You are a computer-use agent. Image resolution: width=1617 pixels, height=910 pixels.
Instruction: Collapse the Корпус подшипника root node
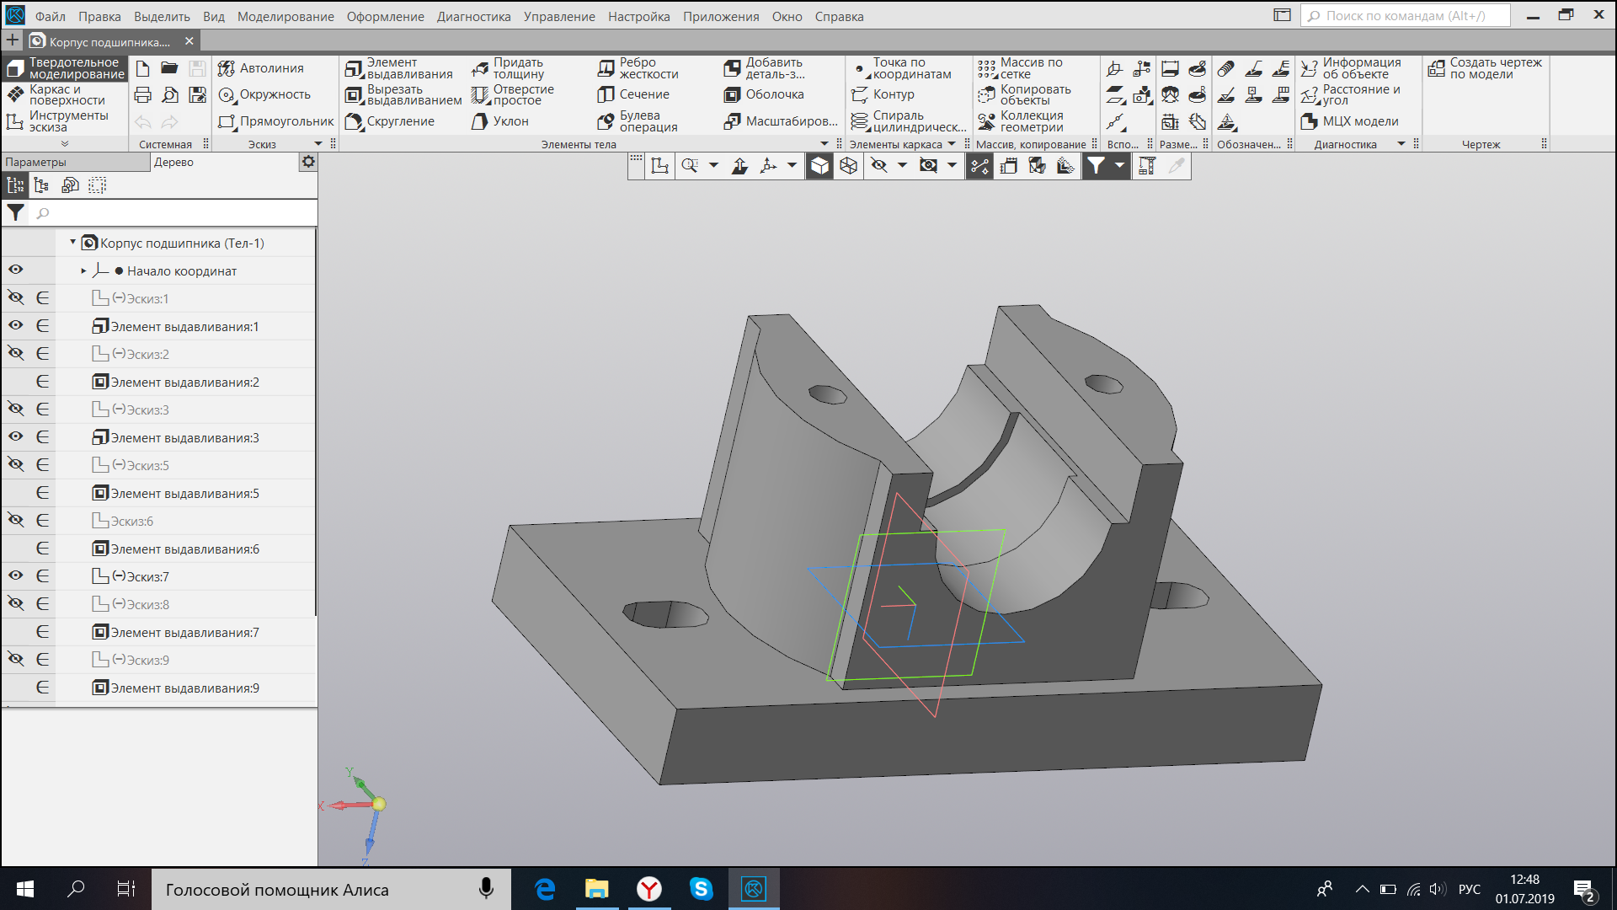[x=73, y=243]
